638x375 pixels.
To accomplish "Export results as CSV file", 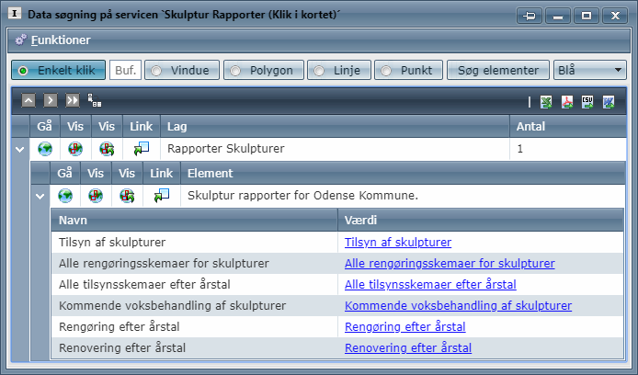I will click(x=587, y=102).
